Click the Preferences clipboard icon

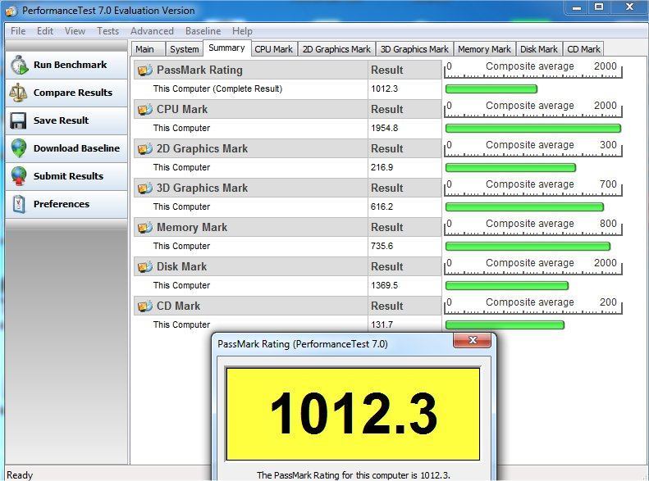pos(19,204)
